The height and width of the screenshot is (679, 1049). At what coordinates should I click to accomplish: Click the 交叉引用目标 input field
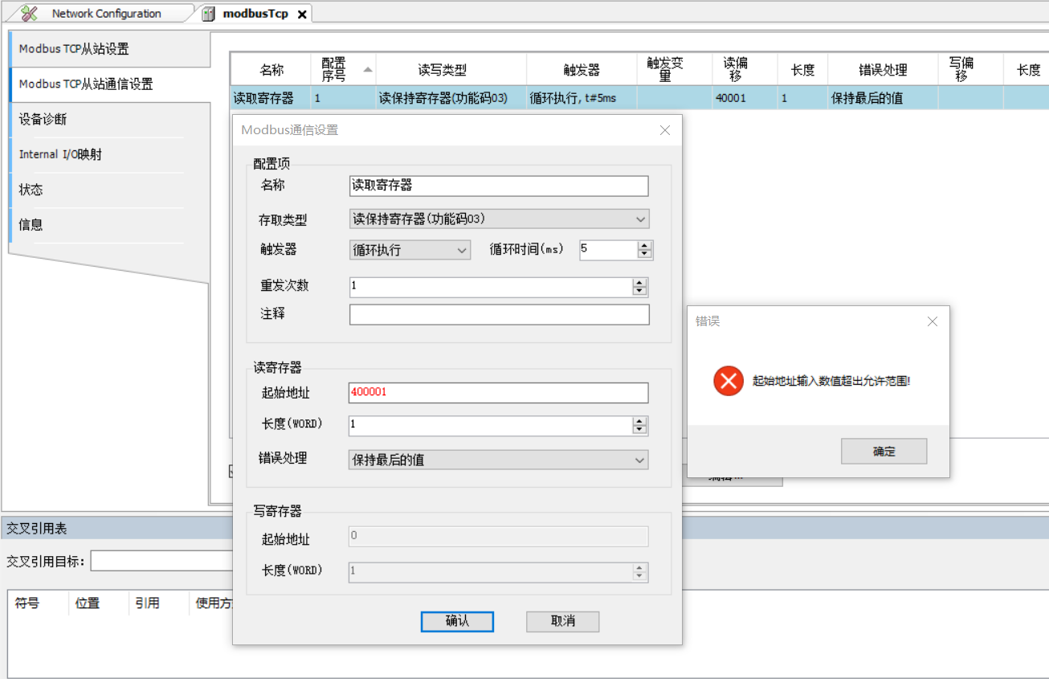tap(161, 561)
